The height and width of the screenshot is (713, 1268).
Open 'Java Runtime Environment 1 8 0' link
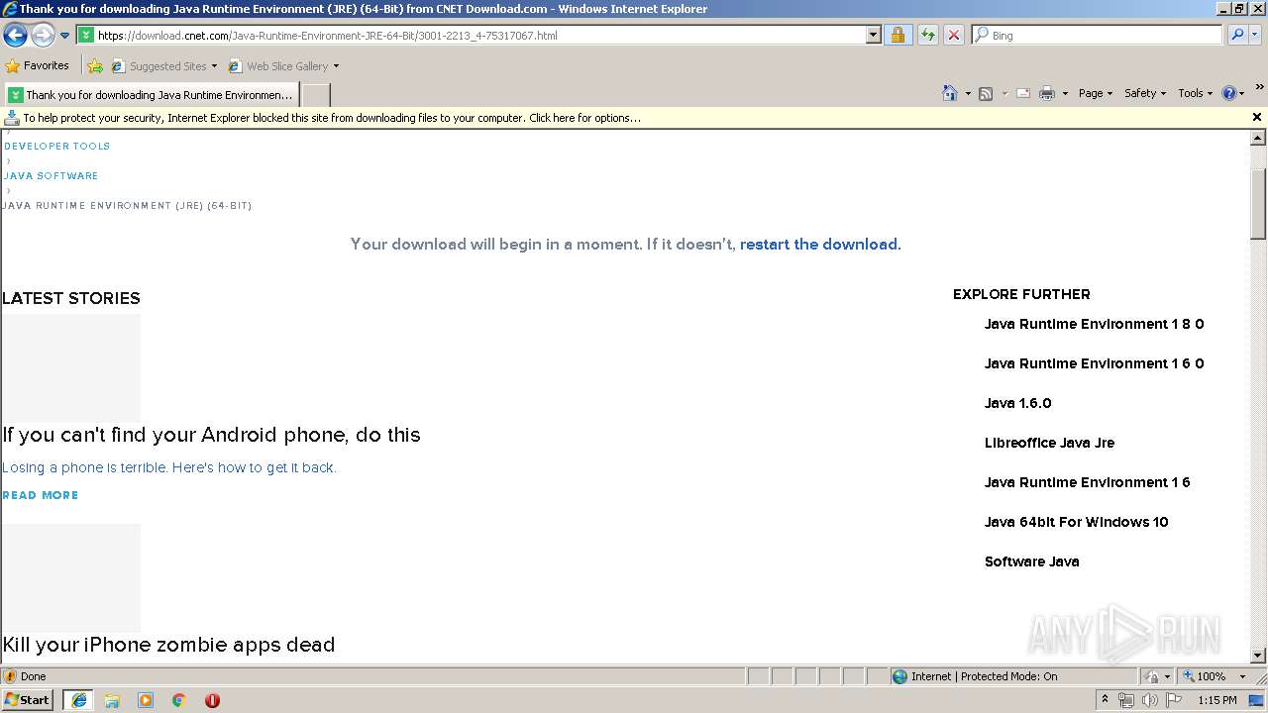[1094, 324]
